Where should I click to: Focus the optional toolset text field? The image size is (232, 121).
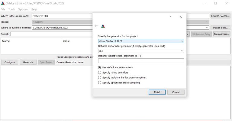point(141,61)
